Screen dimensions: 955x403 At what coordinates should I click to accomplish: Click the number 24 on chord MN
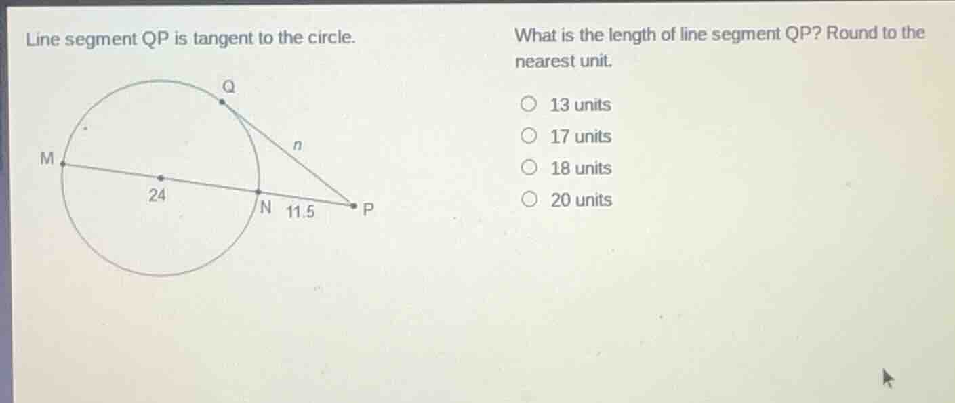point(157,194)
